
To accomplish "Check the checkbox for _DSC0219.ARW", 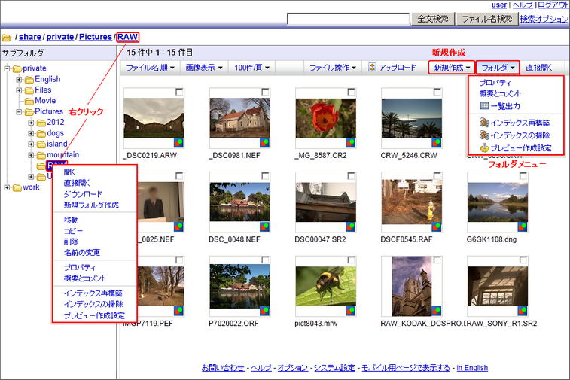I will [x=180, y=92].
